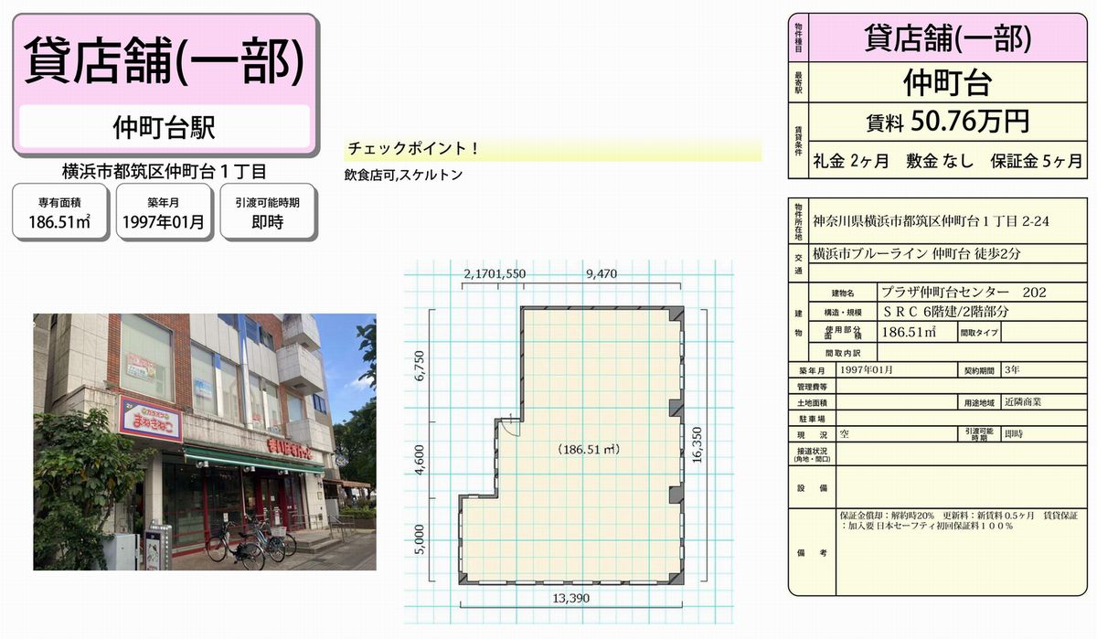Click the 物件所在地 row label
Screen dimensions: 1097x639
point(798,221)
